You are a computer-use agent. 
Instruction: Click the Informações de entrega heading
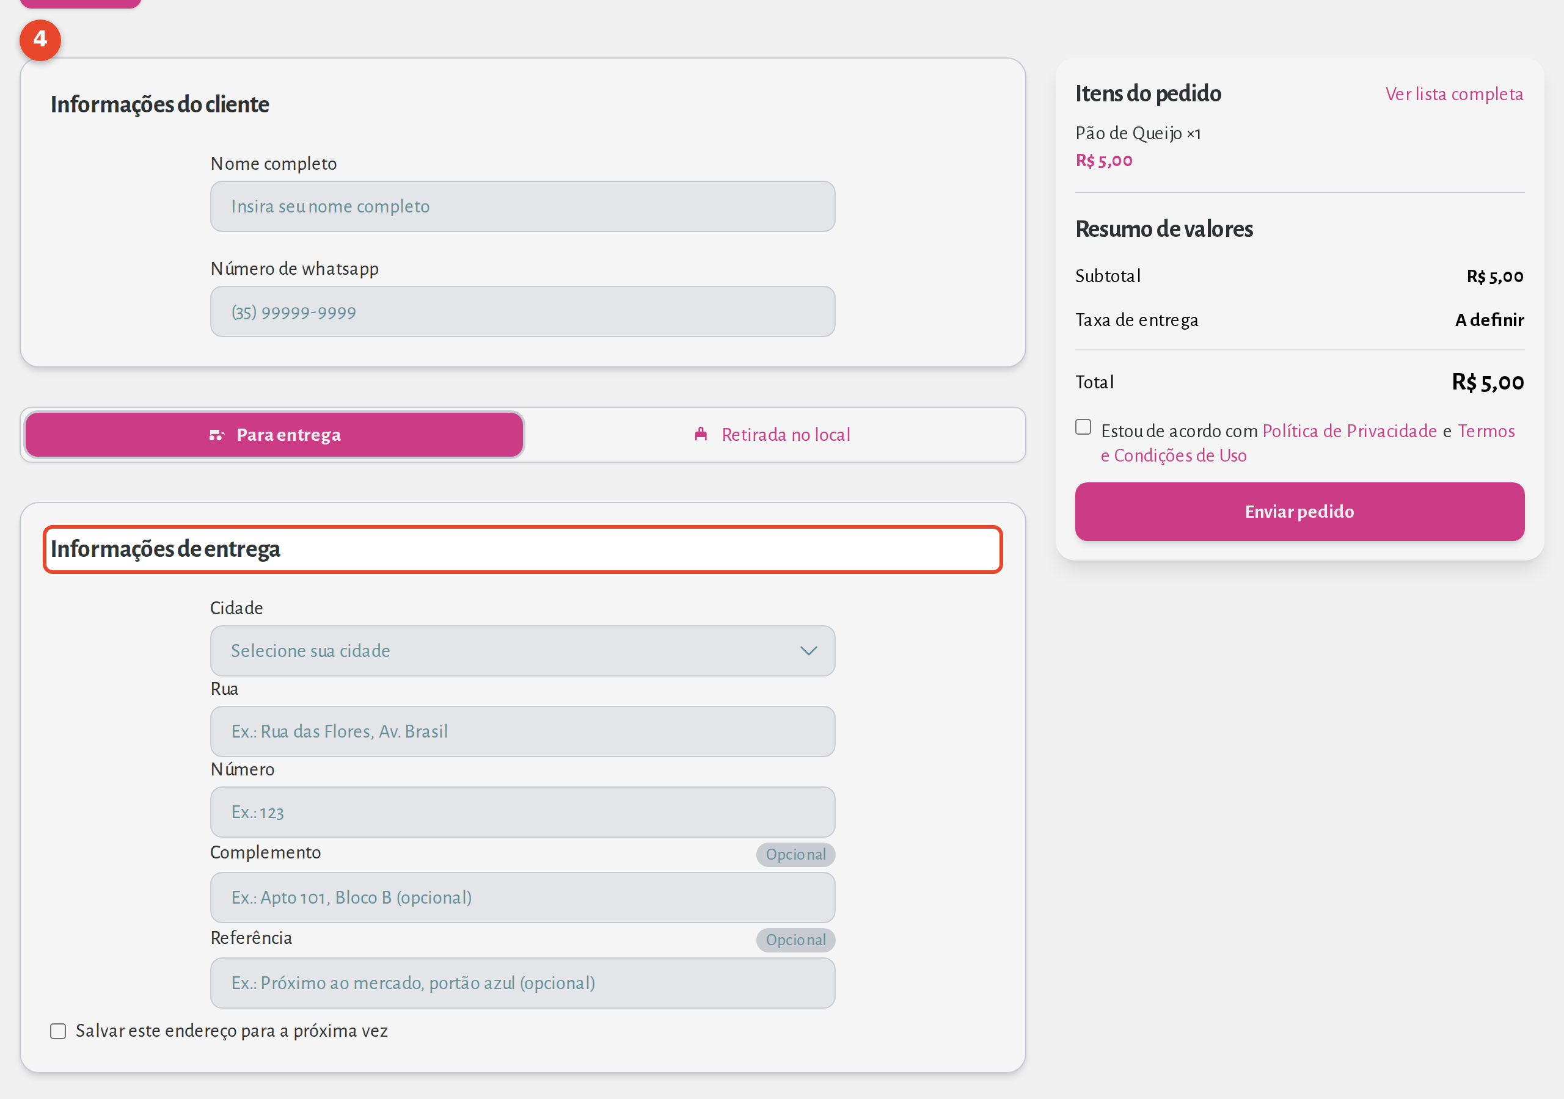(x=165, y=549)
